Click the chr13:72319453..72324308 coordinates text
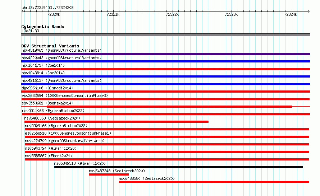The width and height of the screenshot is (320, 196). pos(47,8)
